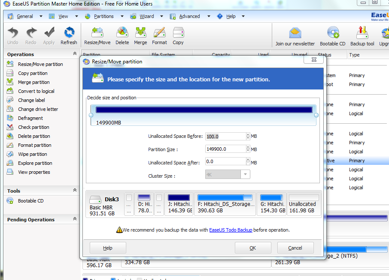Viewport: 389px width, 280px height.
Task: Select Delete partition in Operations panel
Action: (28, 136)
